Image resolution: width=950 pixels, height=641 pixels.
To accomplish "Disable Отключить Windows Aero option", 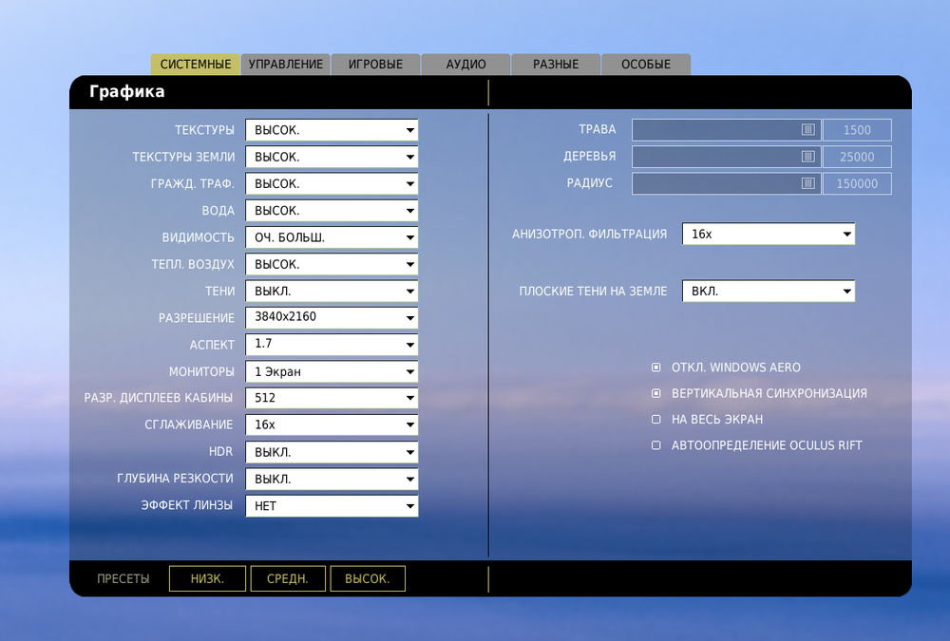I will coord(655,367).
